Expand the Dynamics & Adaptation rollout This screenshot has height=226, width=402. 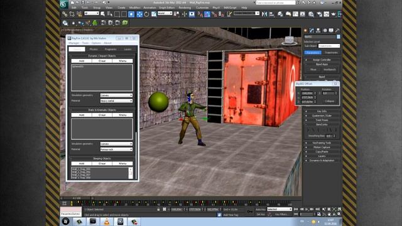click(x=322, y=161)
